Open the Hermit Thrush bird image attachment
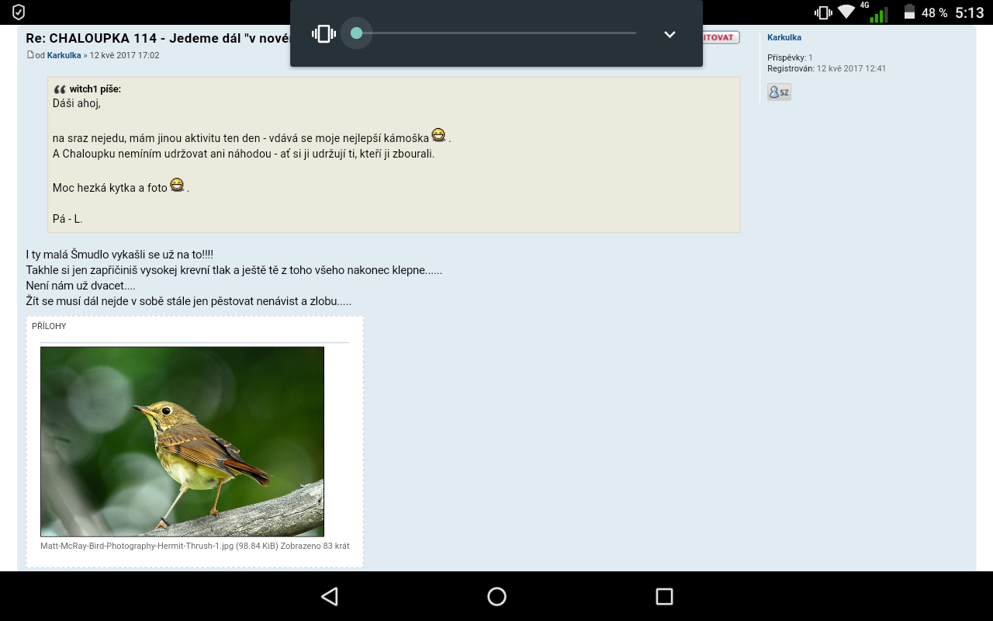993x621 pixels. pyautogui.click(x=182, y=441)
